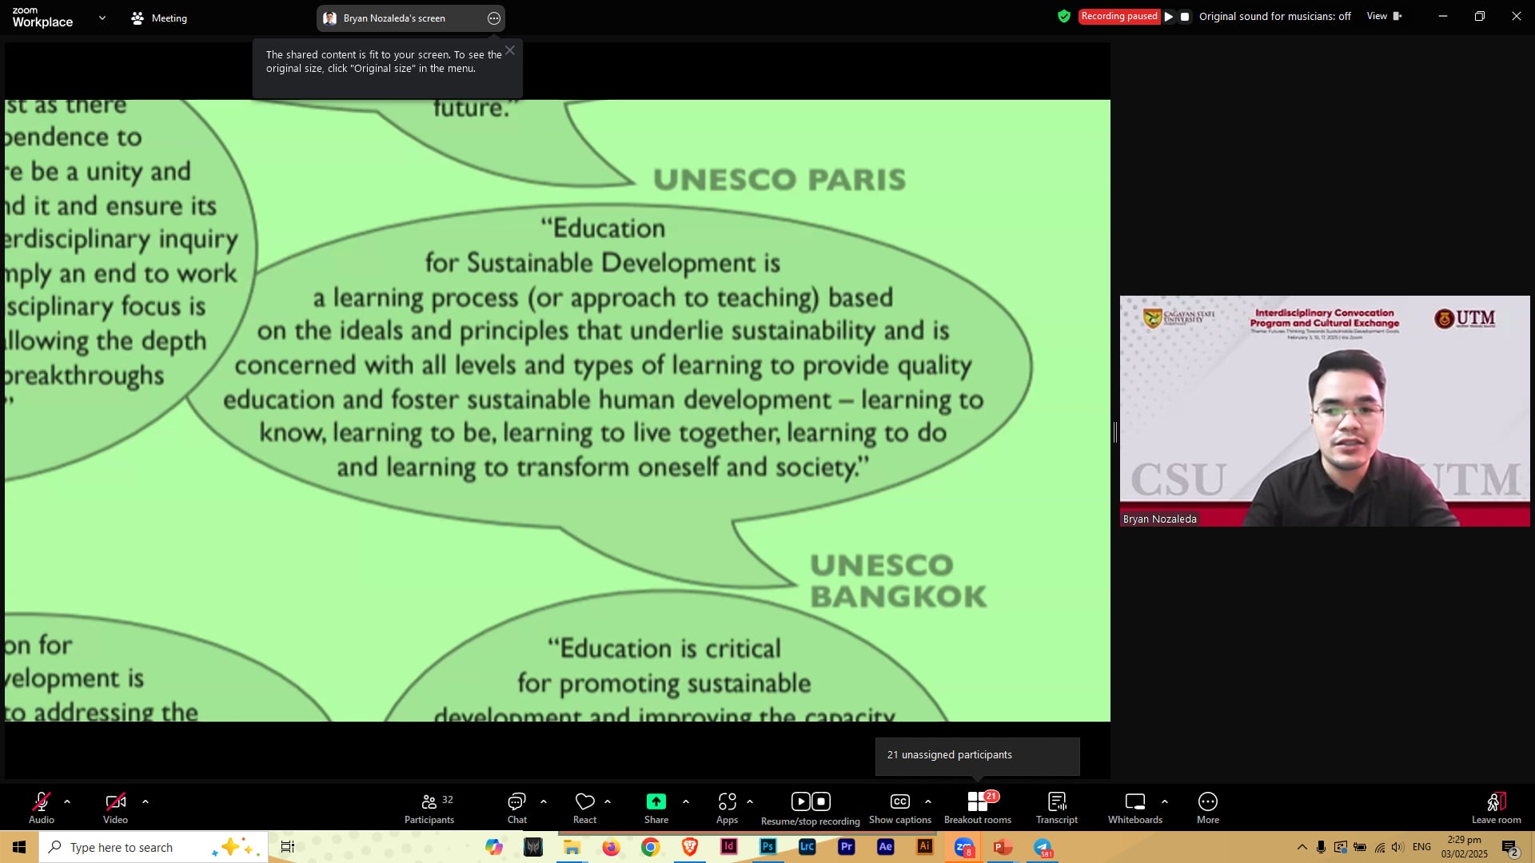Stop recording with the top stop button
The image size is (1535, 863).
point(1185,16)
